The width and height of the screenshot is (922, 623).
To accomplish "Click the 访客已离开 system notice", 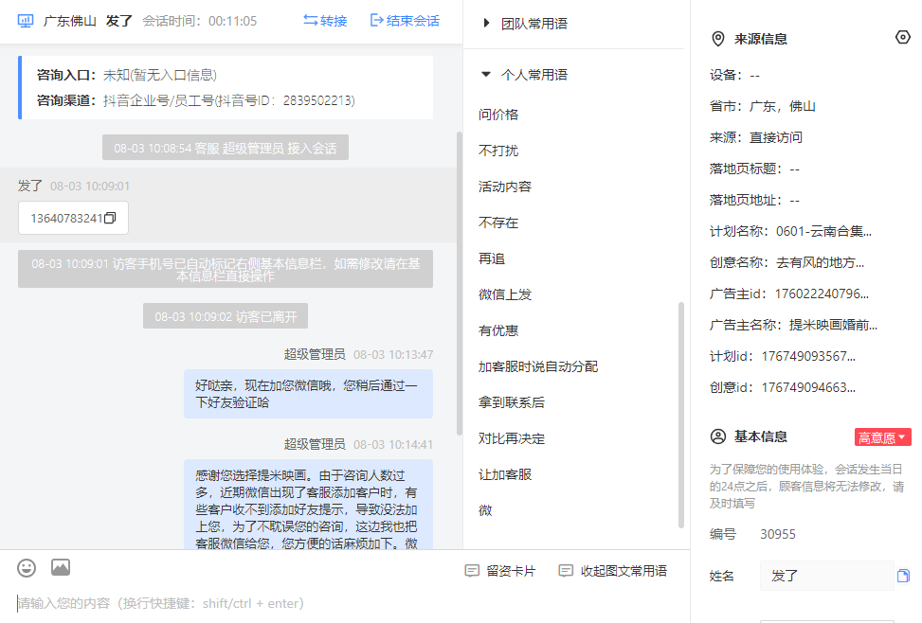I will point(226,317).
